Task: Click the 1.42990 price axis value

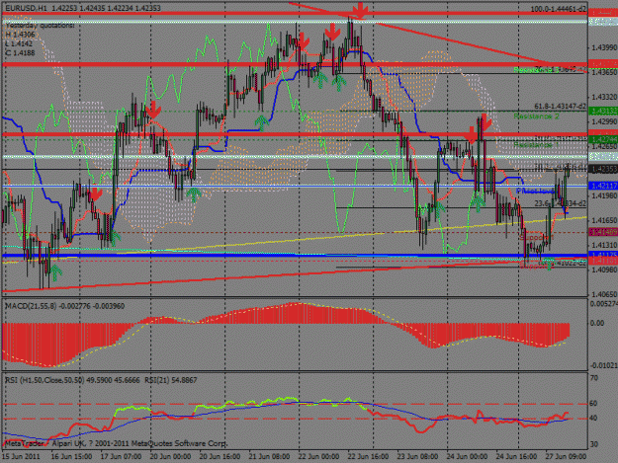Action: (x=604, y=121)
